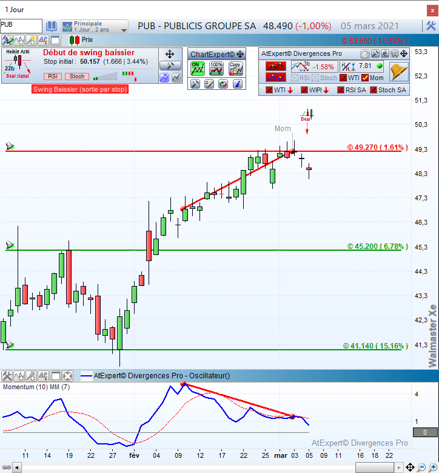The width and height of the screenshot is (439, 473).
Task: Click the risk/reward 7.81 indicator
Action: coord(361,66)
